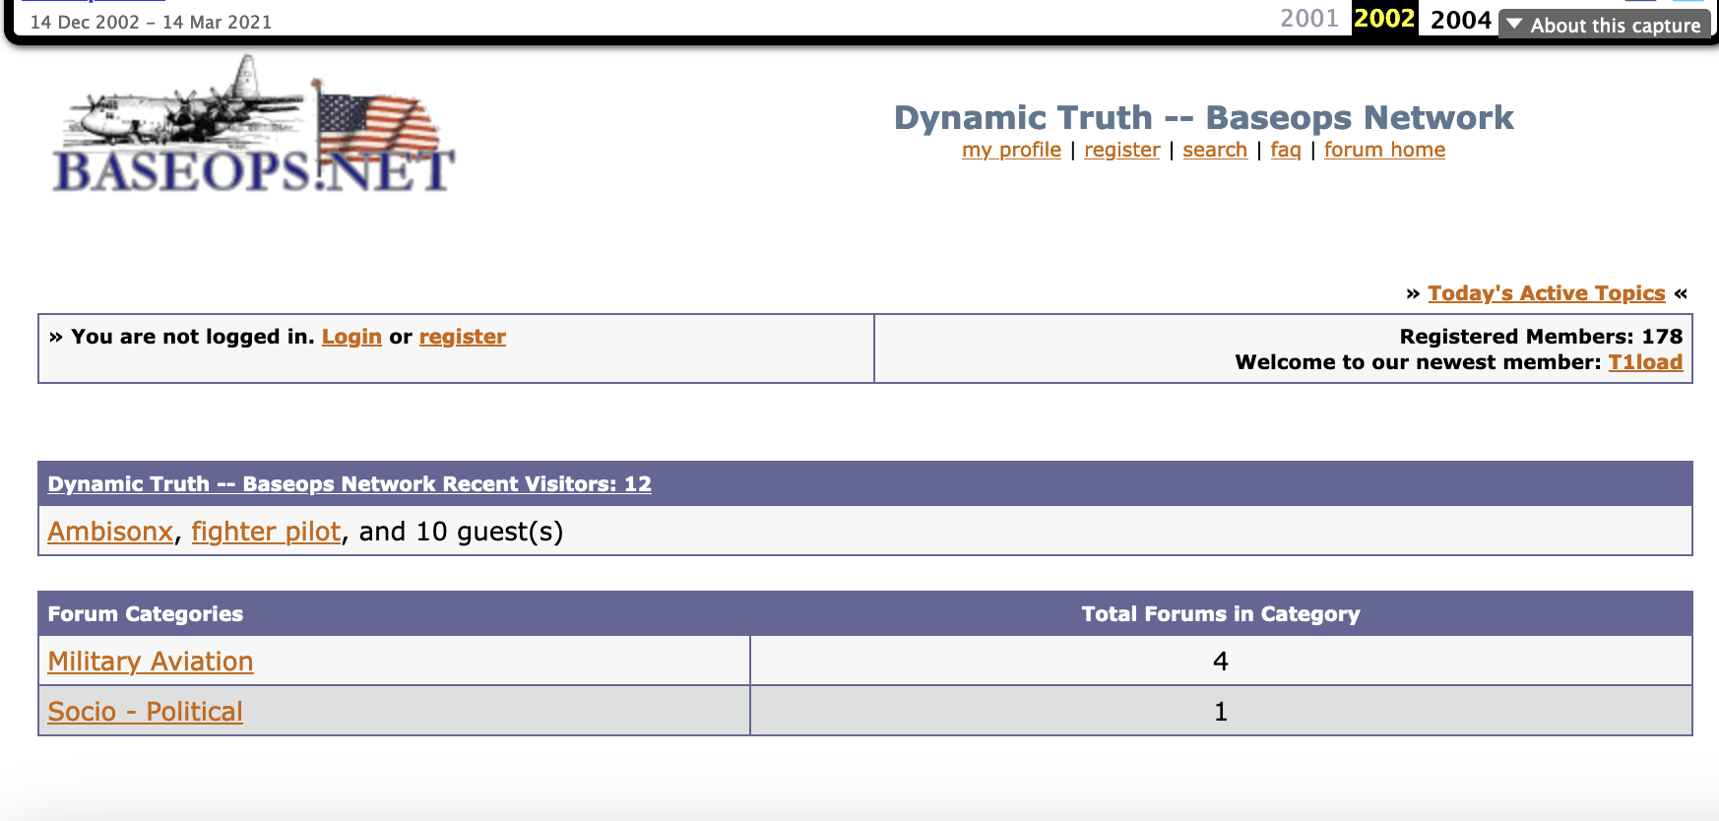
Task: Click the Dynamic Truth -- Baseops Network title
Action: click(1203, 117)
